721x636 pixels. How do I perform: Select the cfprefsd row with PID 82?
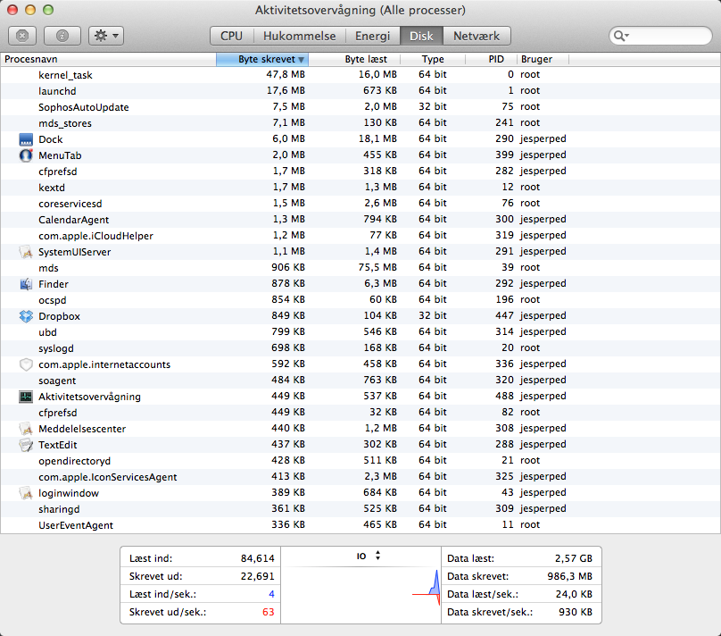pos(360,413)
